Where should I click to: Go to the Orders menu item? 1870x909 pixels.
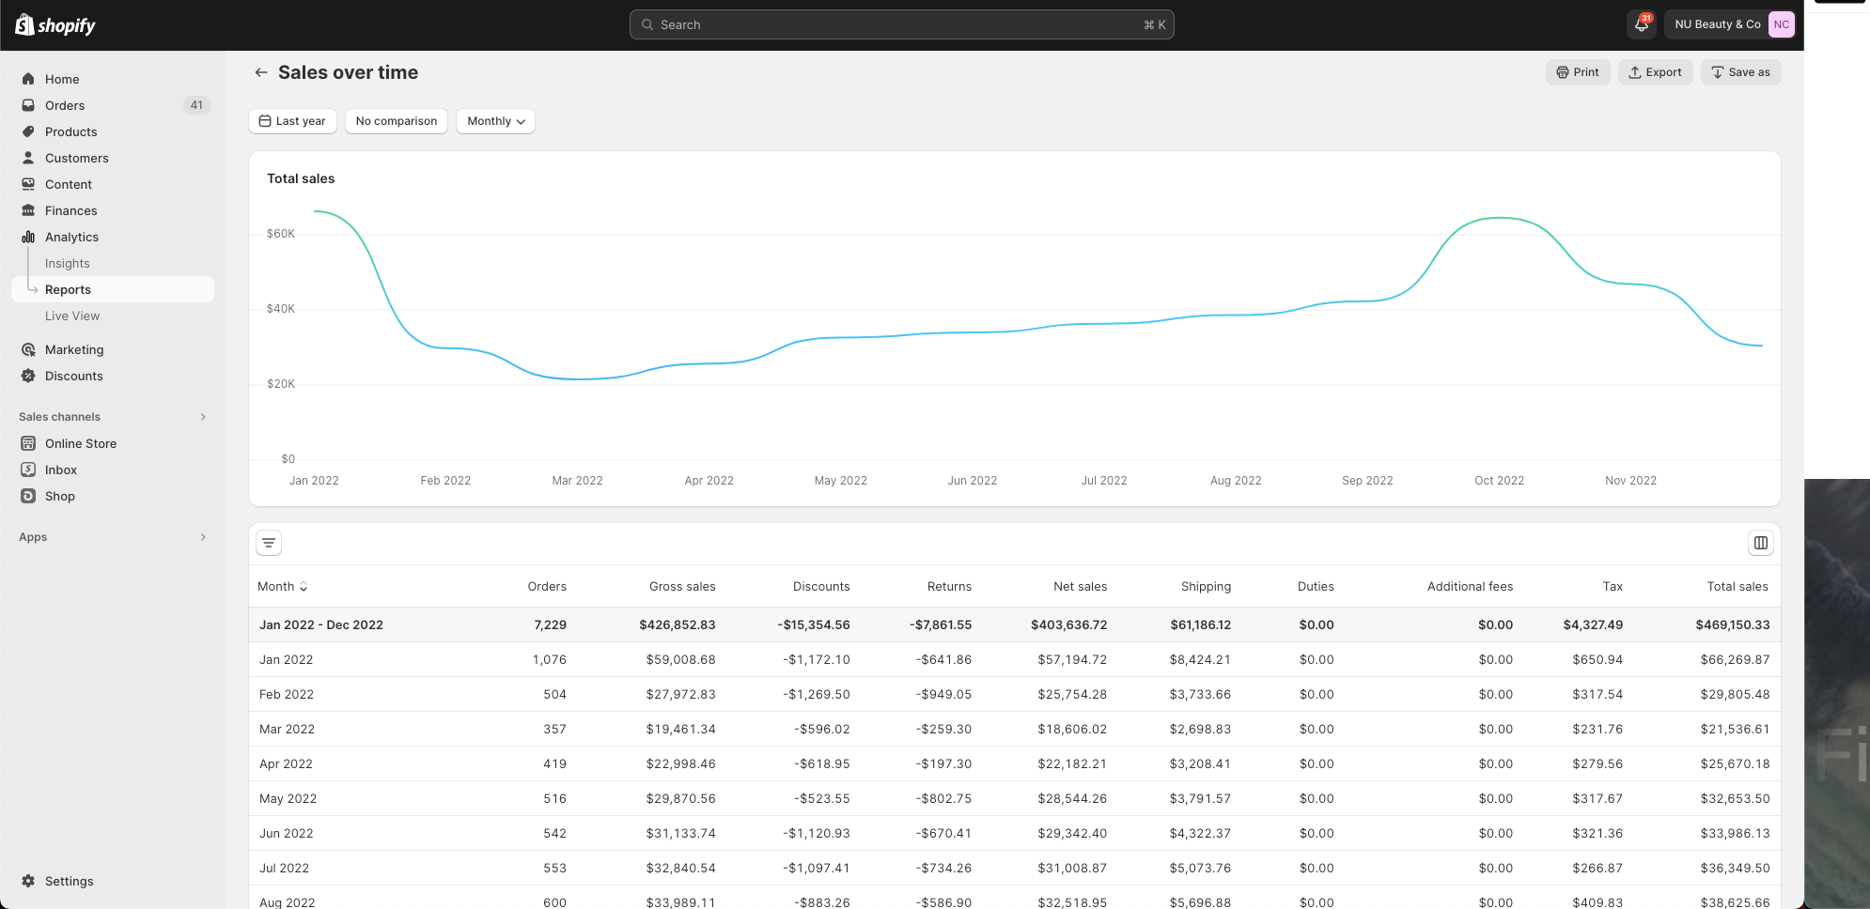[65, 105]
